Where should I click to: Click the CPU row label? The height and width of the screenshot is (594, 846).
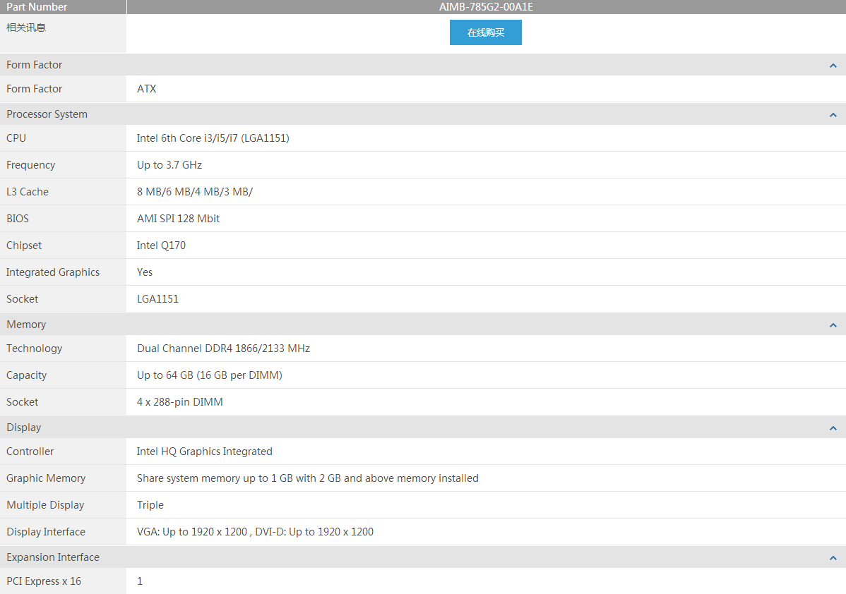click(16, 138)
